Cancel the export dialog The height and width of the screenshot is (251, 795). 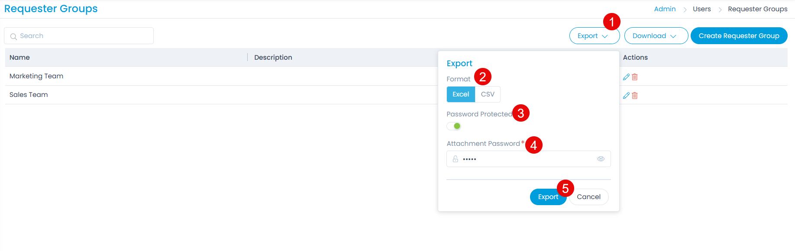coord(588,197)
